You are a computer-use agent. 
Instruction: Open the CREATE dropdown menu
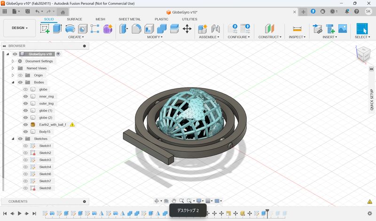click(x=76, y=37)
